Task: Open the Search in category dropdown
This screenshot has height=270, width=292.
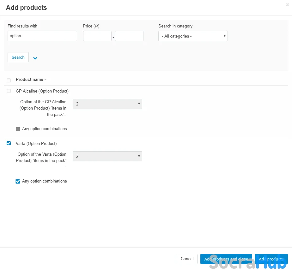Action: pos(193,36)
